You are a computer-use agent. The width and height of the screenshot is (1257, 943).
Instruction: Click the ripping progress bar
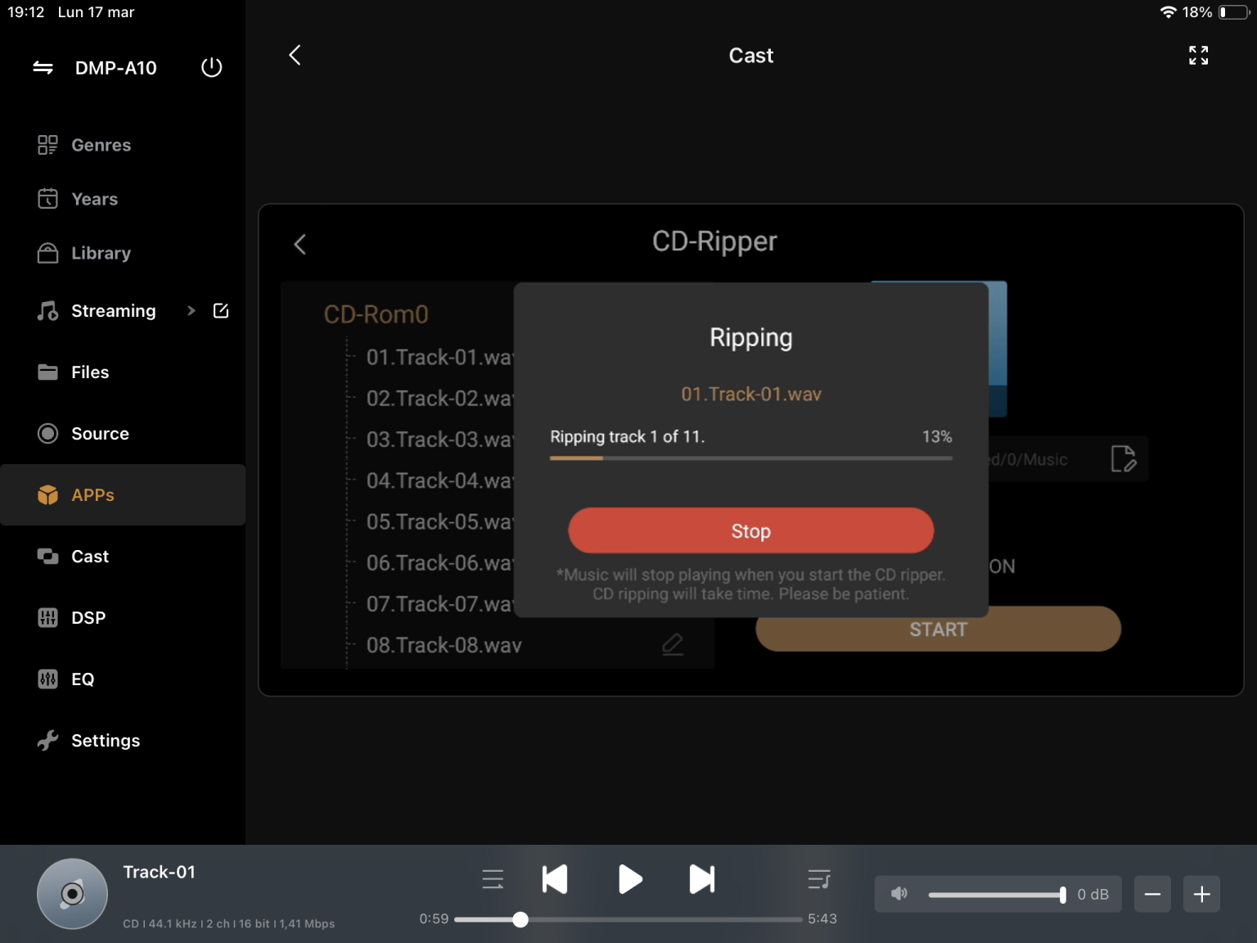pyautogui.click(x=750, y=458)
